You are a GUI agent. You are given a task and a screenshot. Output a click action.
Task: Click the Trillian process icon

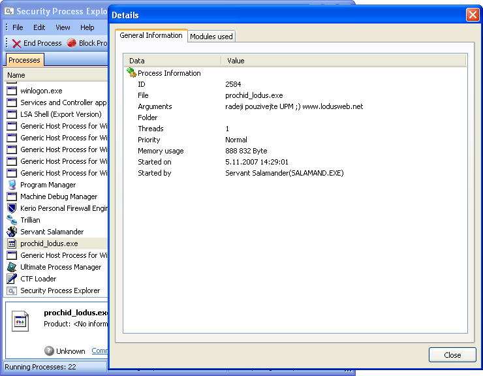tap(12, 220)
